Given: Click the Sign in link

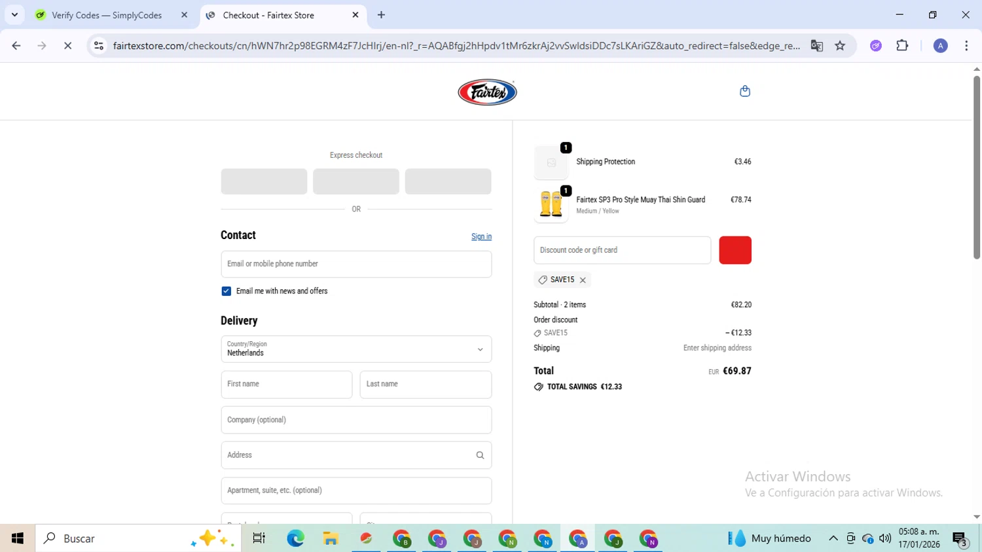Looking at the screenshot, I should pyautogui.click(x=481, y=237).
